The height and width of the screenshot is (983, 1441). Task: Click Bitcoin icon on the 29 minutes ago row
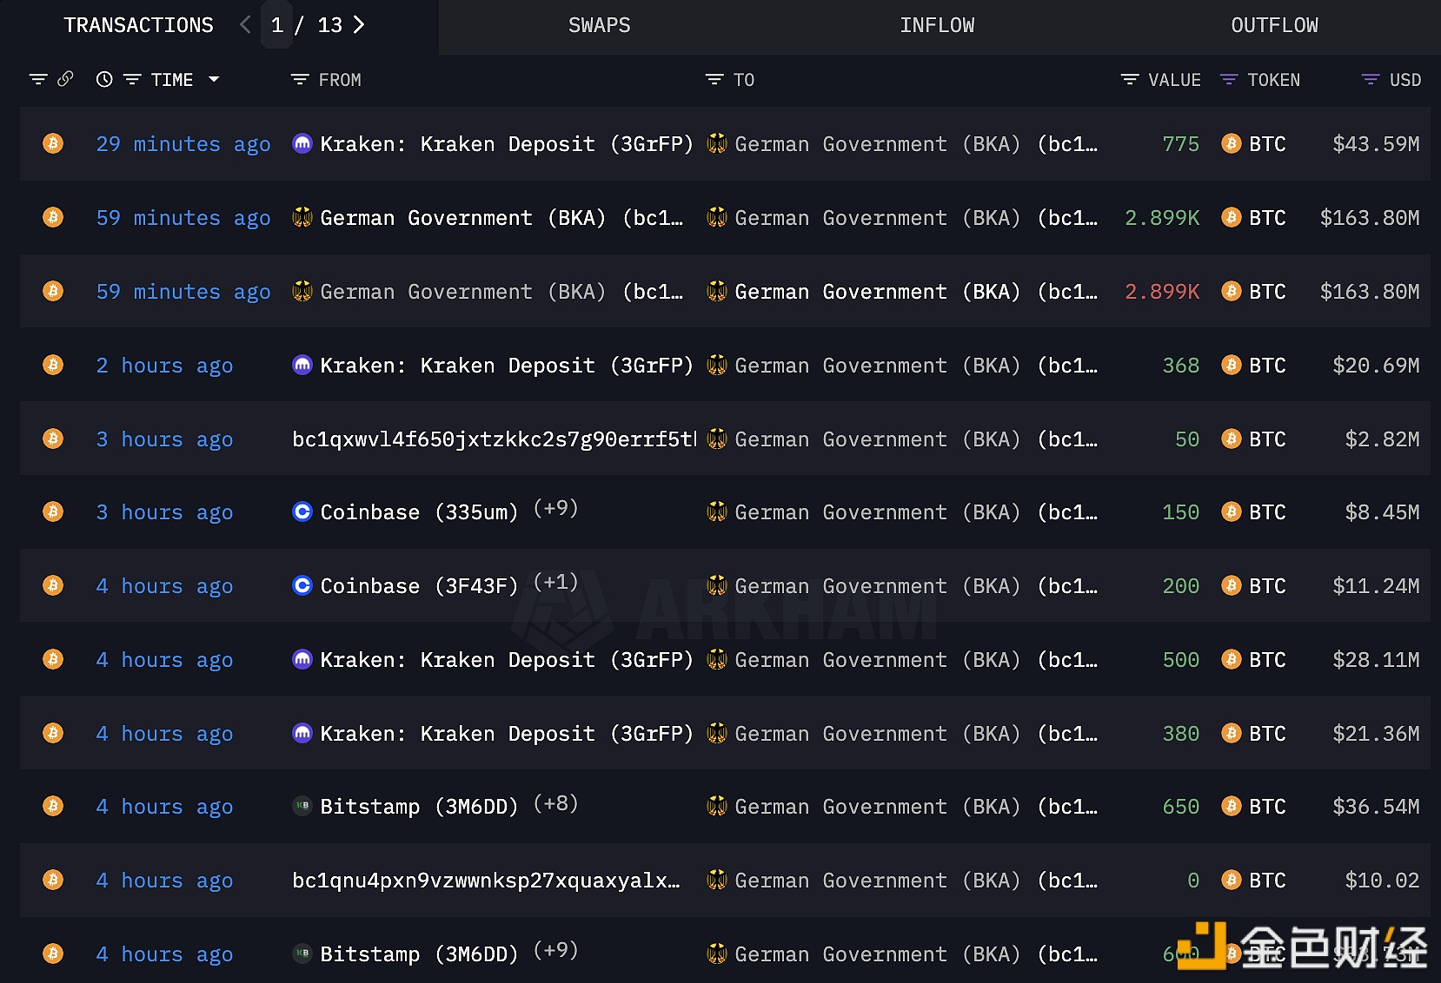[53, 143]
